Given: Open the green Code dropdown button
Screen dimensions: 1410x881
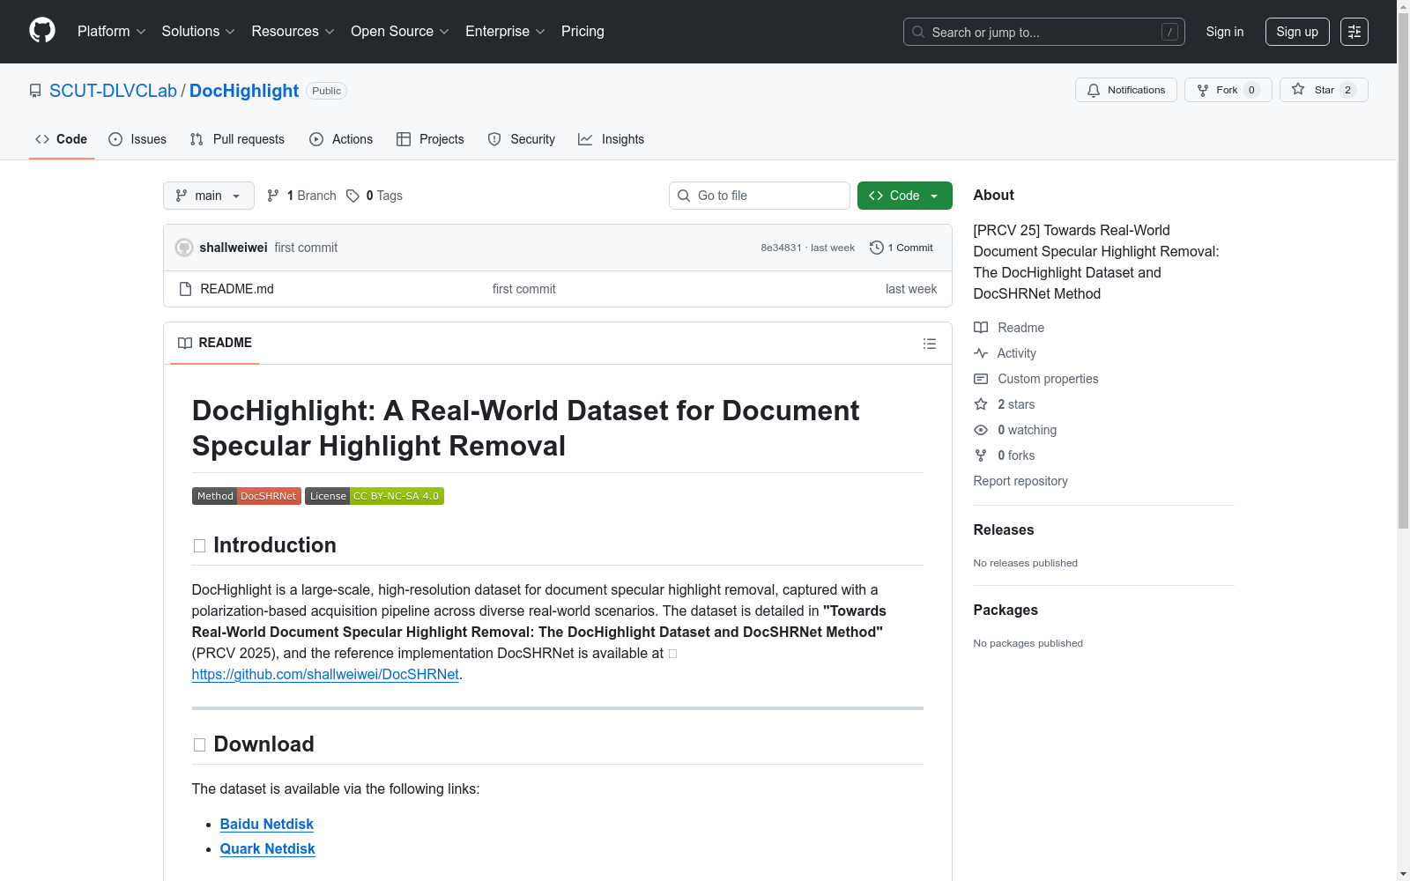Looking at the screenshot, I should (x=904, y=196).
